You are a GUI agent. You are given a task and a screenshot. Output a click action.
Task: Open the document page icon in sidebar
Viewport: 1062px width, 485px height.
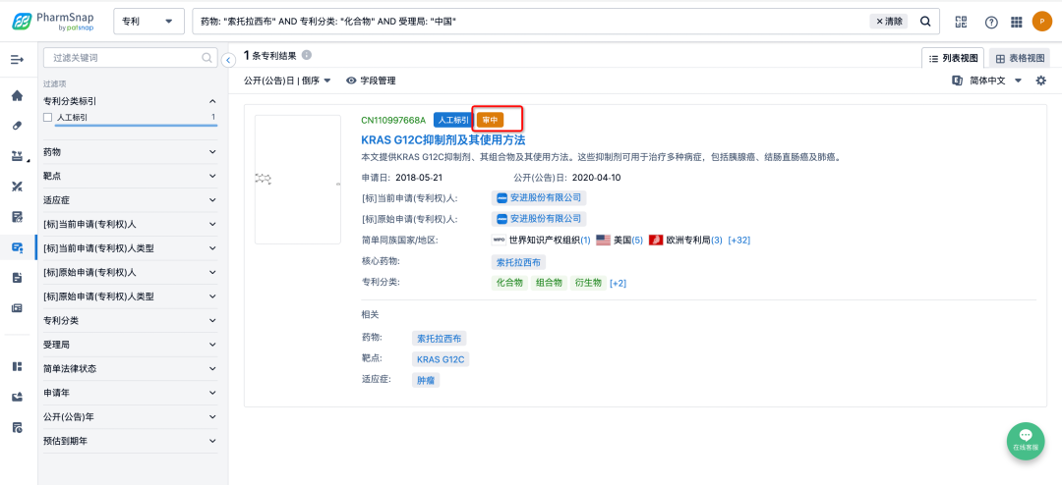tap(18, 278)
